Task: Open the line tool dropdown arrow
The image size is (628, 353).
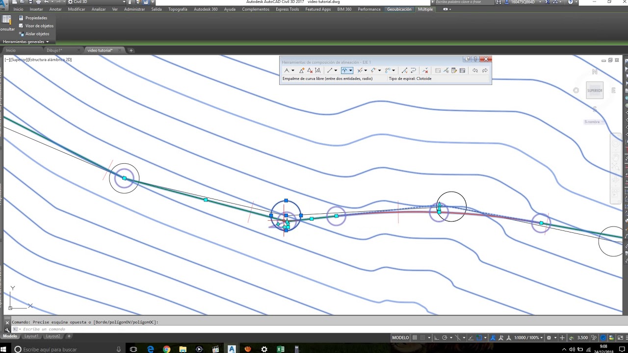Action: tap(336, 71)
